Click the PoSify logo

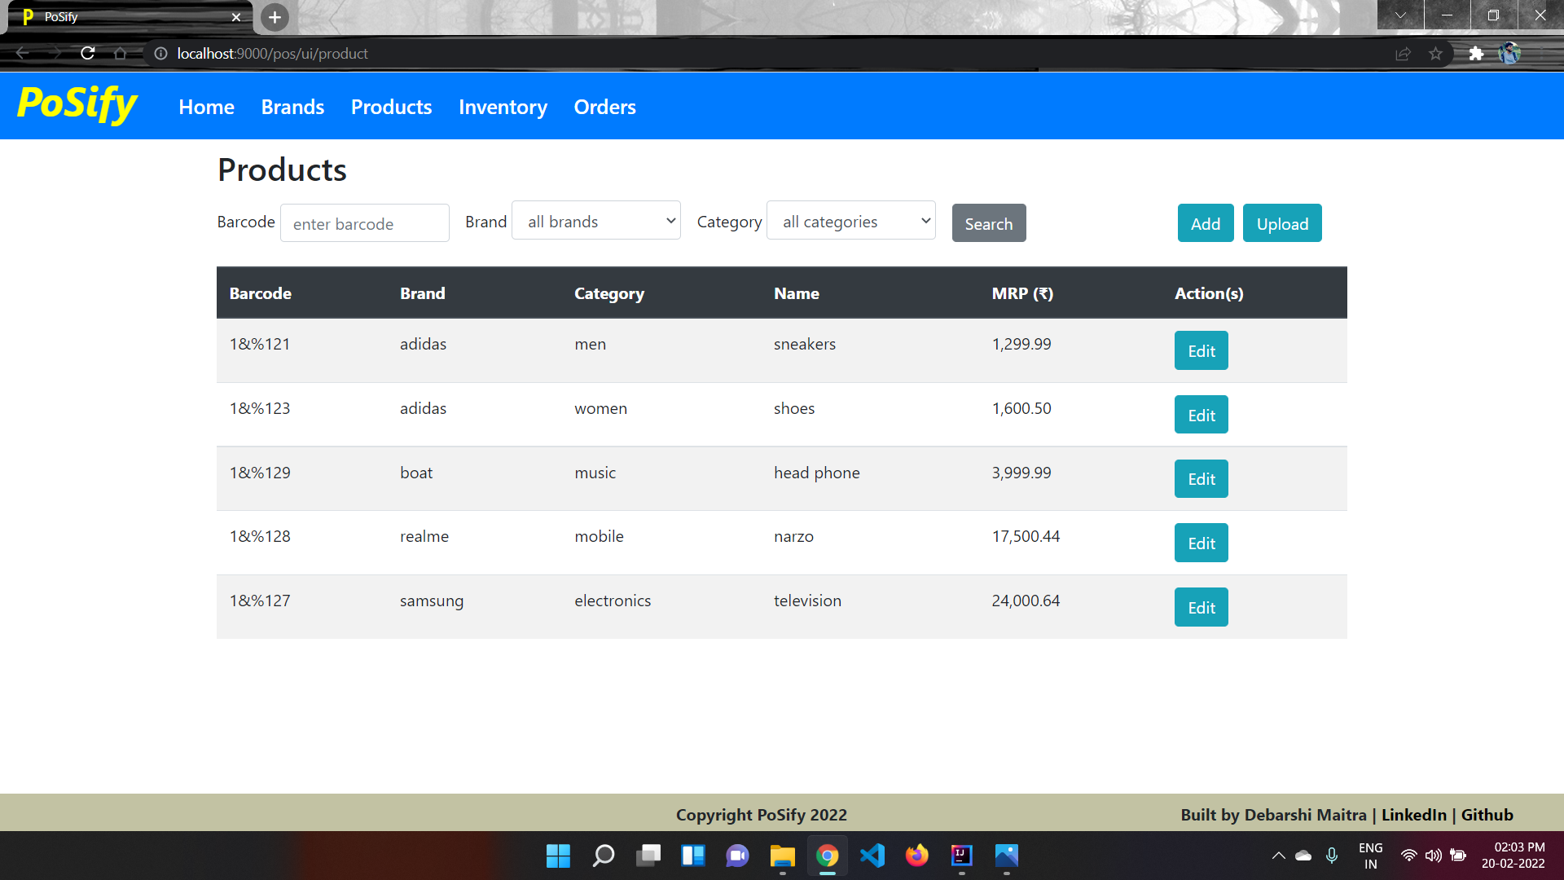pyautogui.click(x=76, y=105)
